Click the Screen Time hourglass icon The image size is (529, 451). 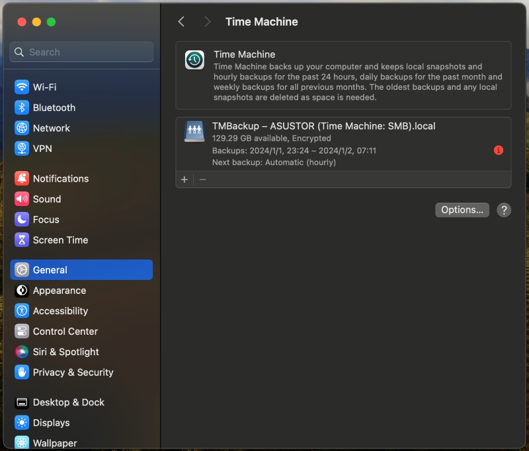point(22,240)
